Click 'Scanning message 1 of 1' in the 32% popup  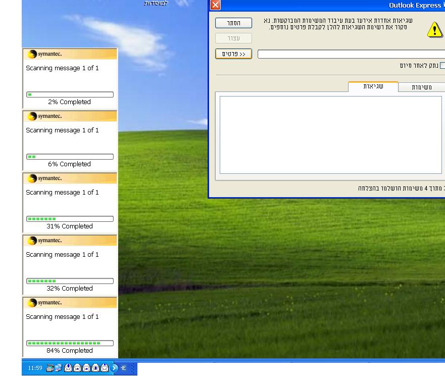coord(62,255)
